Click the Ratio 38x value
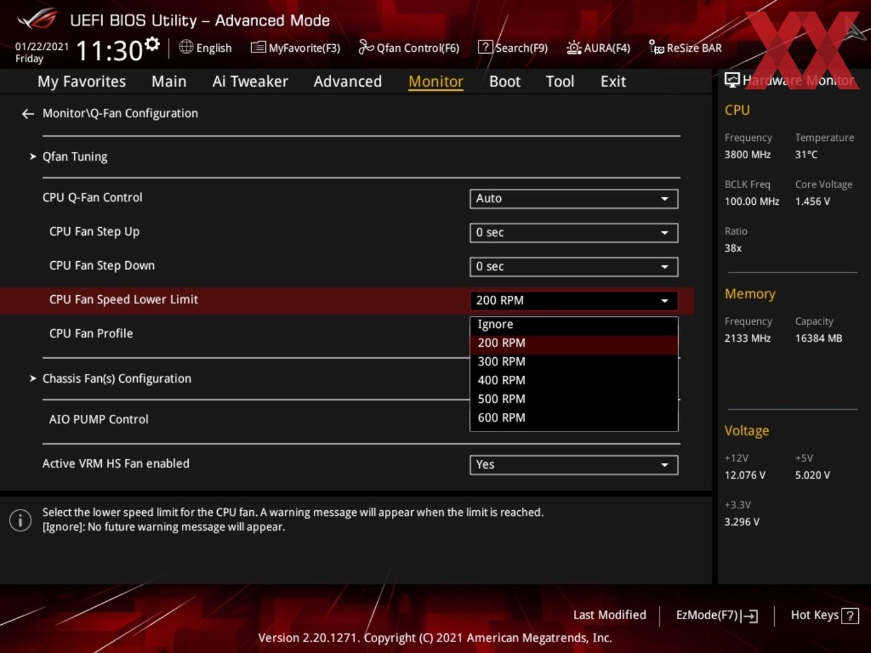This screenshot has height=653, width=871. (733, 248)
